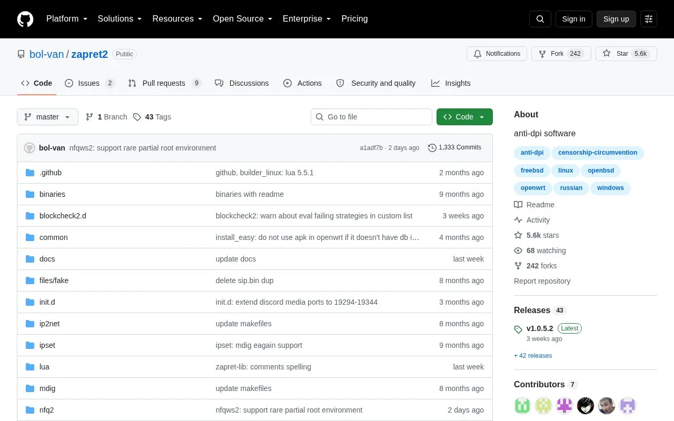Click the Sign up button

[616, 19]
